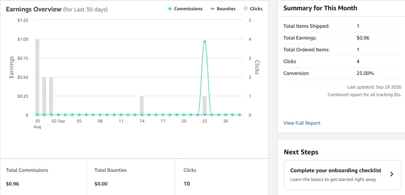Viewport: 405px width, 195px height.
Task: Click Combined report for all tracking IDs text
Action: (365, 95)
